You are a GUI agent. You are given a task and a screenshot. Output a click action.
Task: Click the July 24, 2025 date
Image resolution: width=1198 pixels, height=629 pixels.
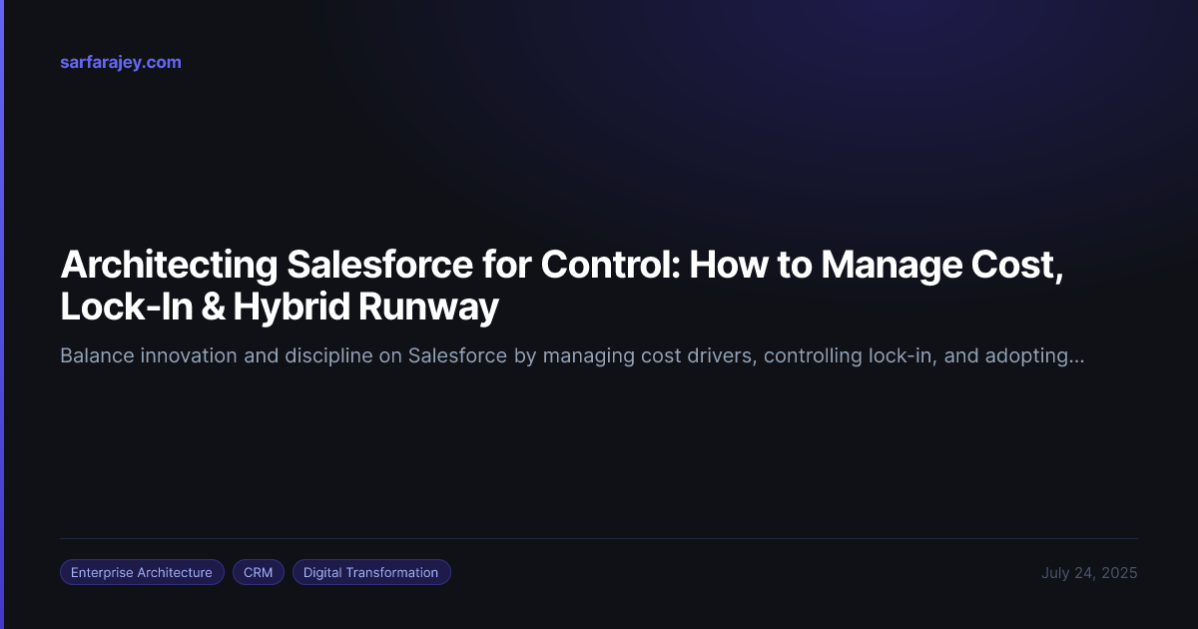[1089, 573]
